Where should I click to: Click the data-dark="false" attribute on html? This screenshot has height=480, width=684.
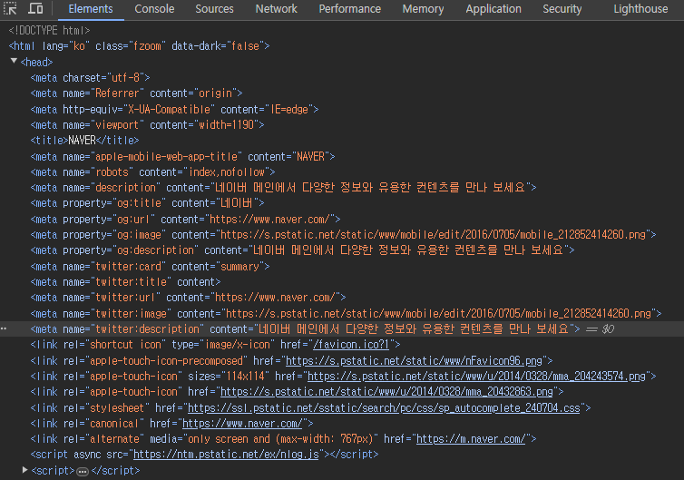point(218,45)
